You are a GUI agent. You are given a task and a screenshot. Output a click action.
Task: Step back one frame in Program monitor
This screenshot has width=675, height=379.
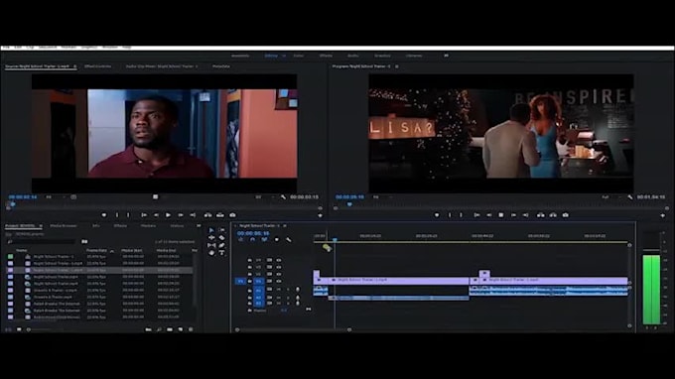(489, 215)
